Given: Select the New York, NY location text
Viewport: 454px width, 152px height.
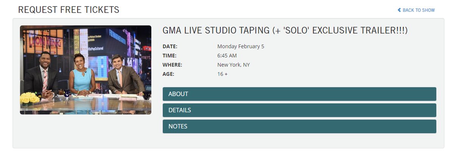Looking at the screenshot, I should [233, 65].
